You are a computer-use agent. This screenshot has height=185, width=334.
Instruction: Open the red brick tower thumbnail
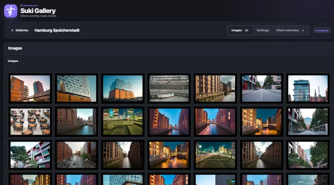pos(30,89)
